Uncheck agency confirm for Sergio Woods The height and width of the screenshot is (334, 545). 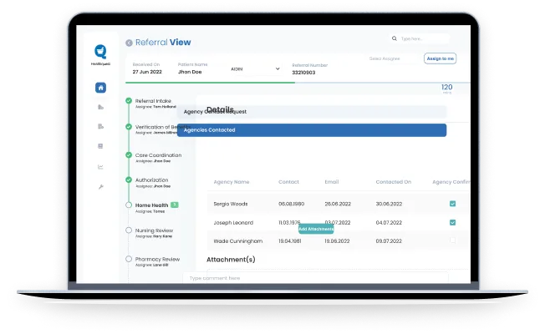(x=452, y=204)
